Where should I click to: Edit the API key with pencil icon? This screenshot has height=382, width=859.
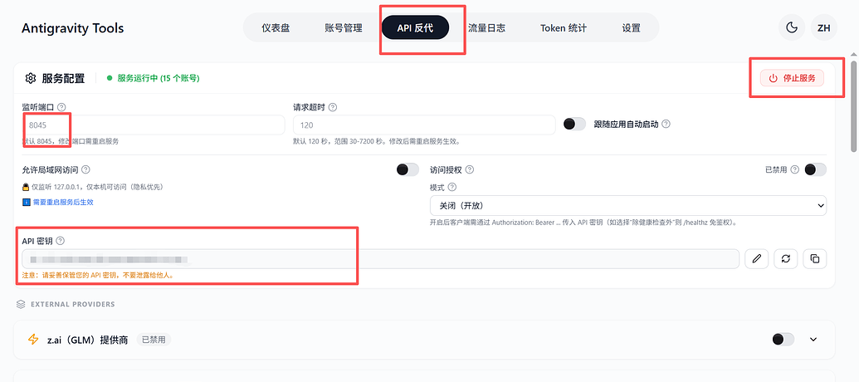757,259
